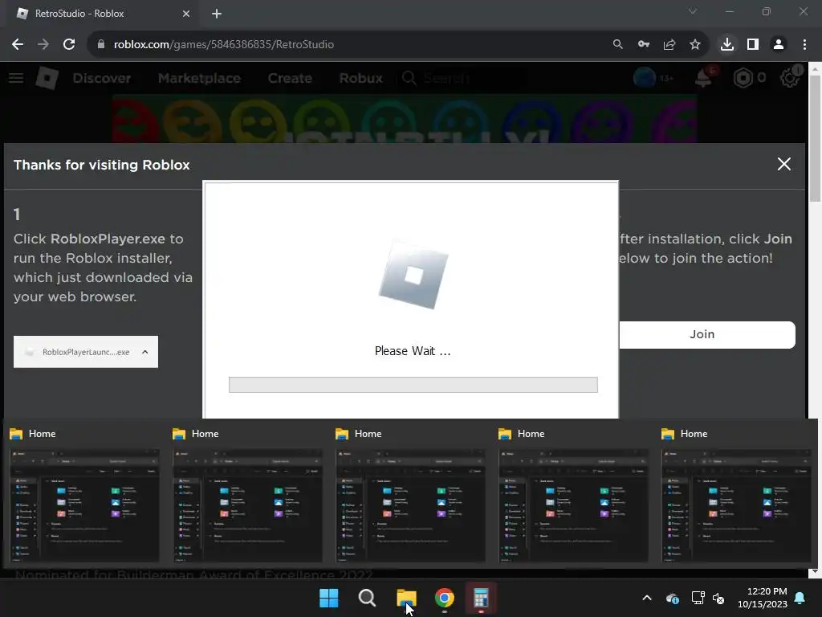Open the Calculator taskbar app

coord(481,598)
